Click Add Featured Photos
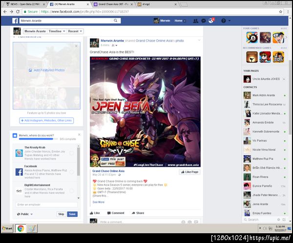The height and width of the screenshot is (243, 293). point(47,70)
